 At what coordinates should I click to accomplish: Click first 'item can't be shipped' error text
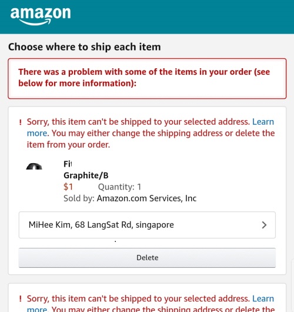(151, 133)
